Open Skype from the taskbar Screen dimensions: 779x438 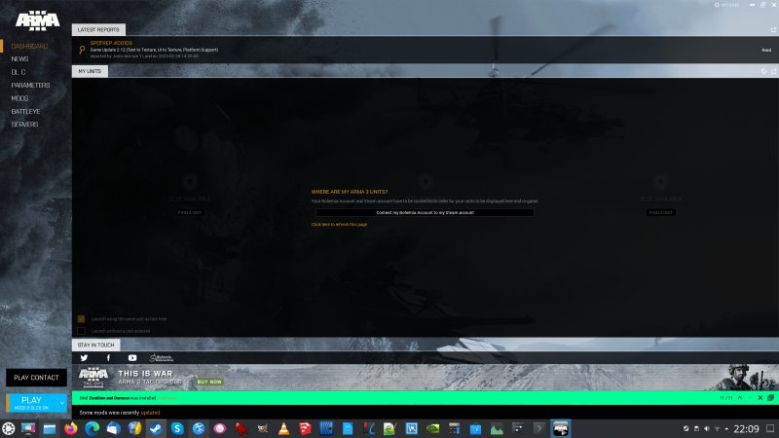(177, 428)
